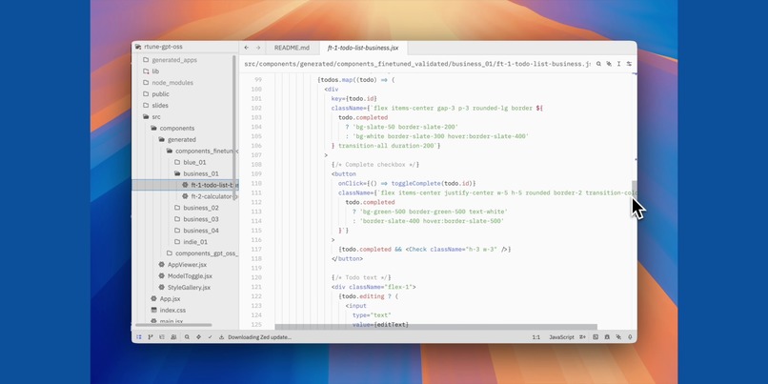The height and width of the screenshot is (384, 768).
Task: Click the 1:1 cursor position indicator
Action: [536, 337]
